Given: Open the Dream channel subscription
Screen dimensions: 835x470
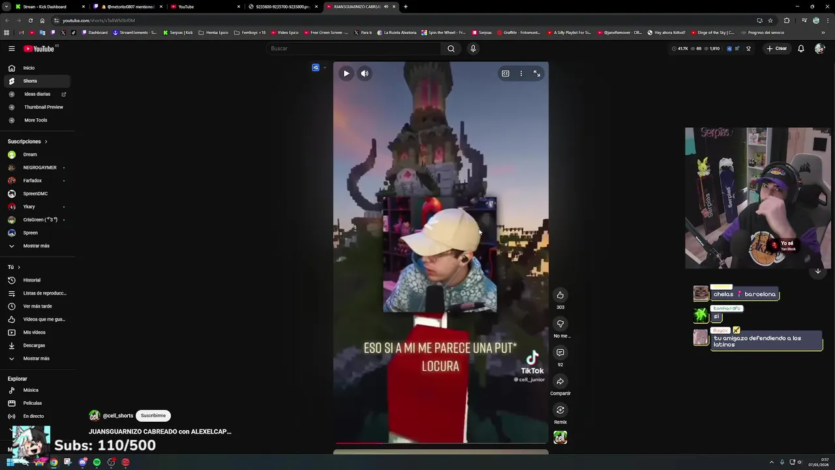Looking at the screenshot, I should tap(37, 155).
